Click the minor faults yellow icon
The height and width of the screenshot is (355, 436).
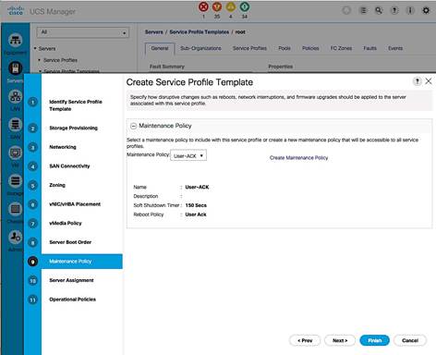[x=231, y=6]
